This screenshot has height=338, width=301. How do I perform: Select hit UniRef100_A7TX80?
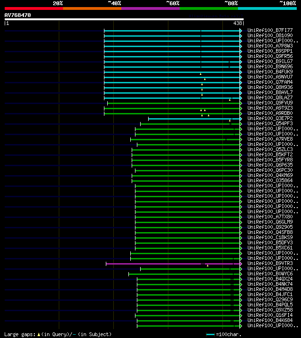(x=270, y=217)
